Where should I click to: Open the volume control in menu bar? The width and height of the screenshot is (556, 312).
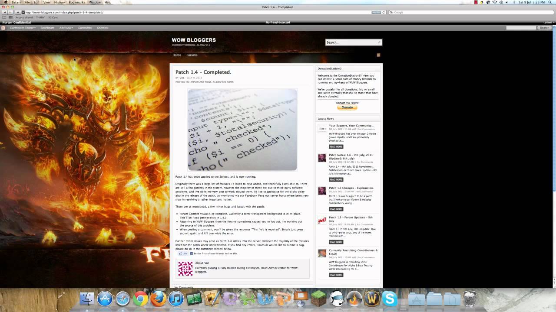507,2
